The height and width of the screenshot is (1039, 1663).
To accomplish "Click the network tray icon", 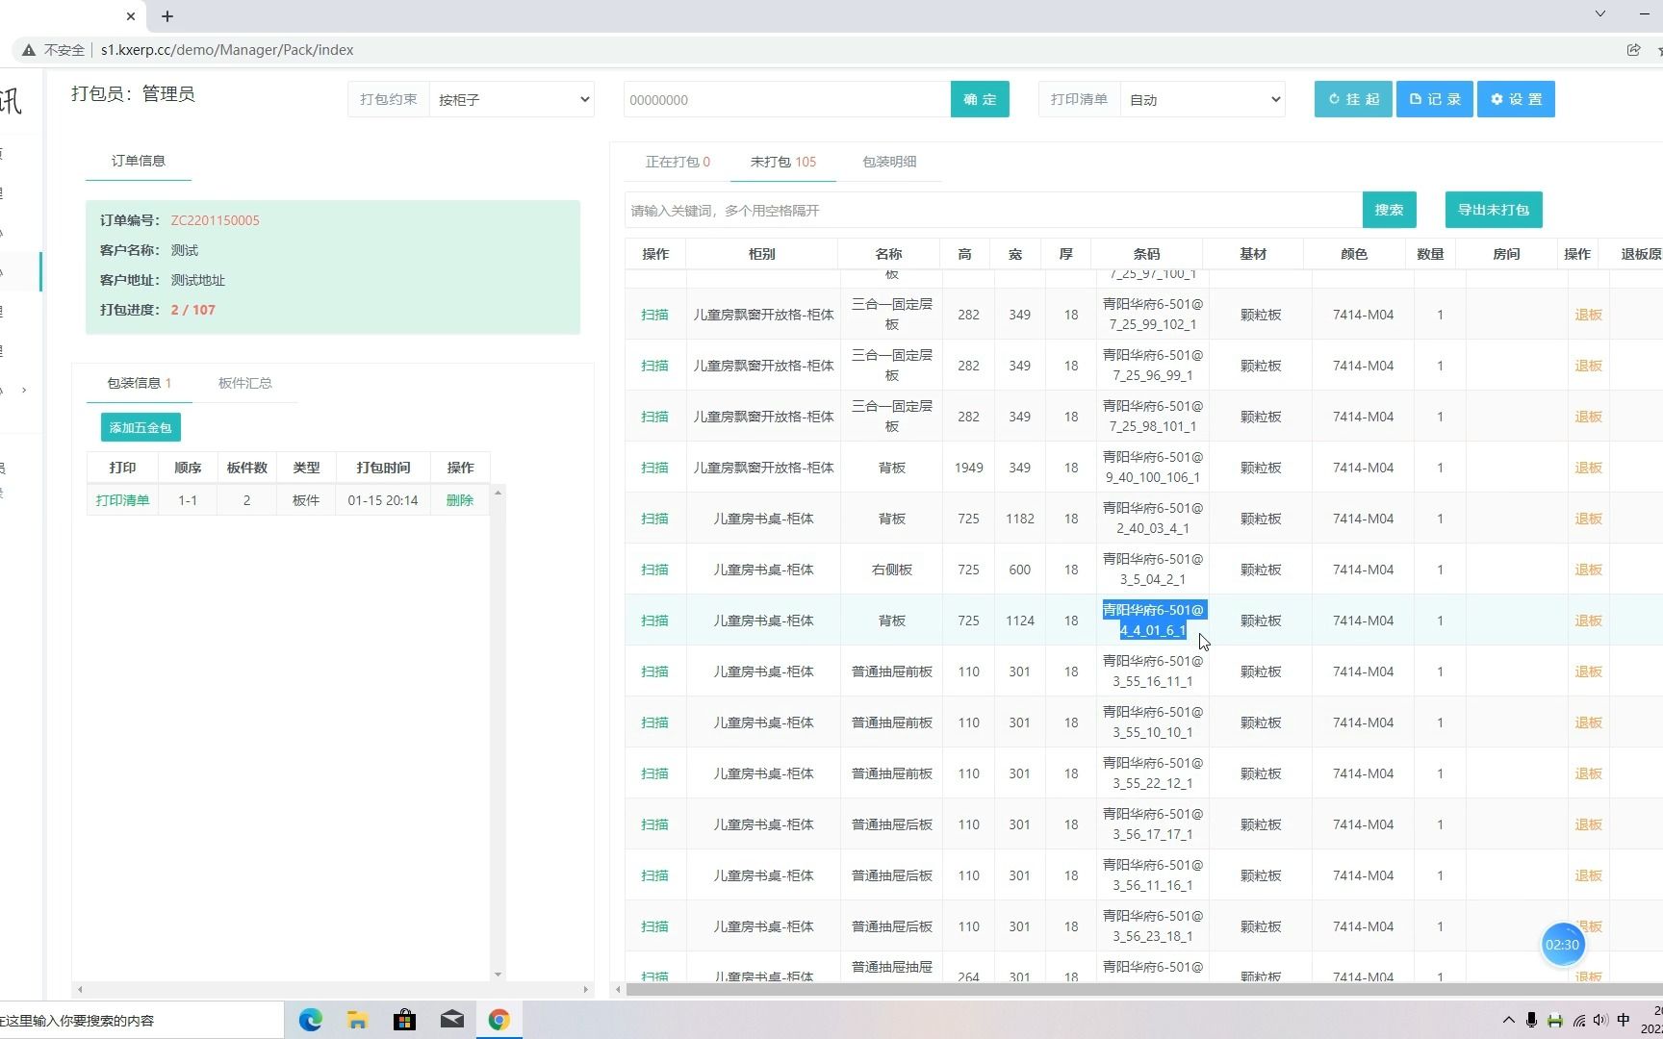I will click(x=1578, y=1020).
